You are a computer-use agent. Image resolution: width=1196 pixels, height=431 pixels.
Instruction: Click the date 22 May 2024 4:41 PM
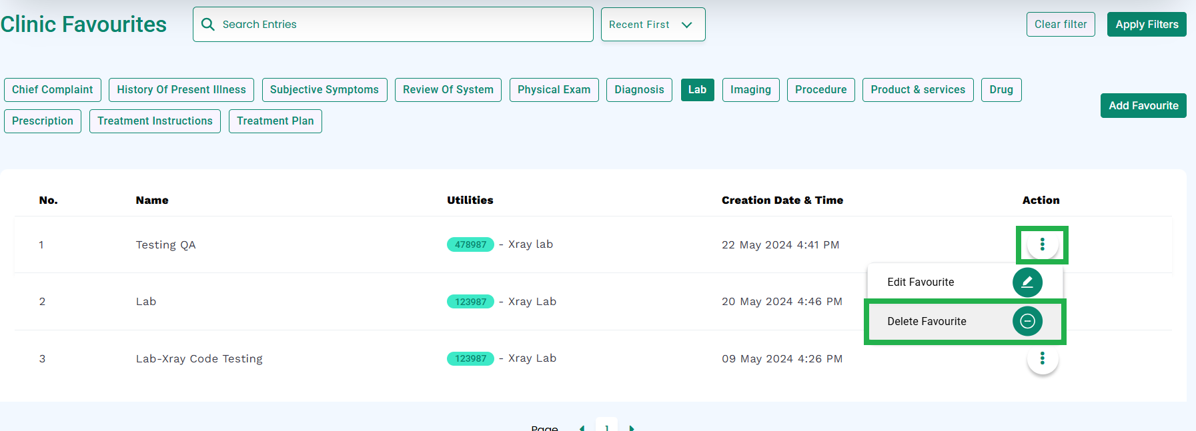[780, 245]
